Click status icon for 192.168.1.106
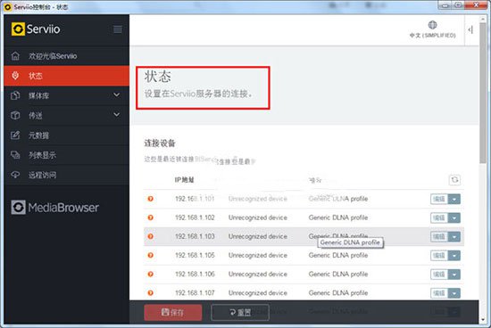The width and height of the screenshot is (491, 328). 151,275
